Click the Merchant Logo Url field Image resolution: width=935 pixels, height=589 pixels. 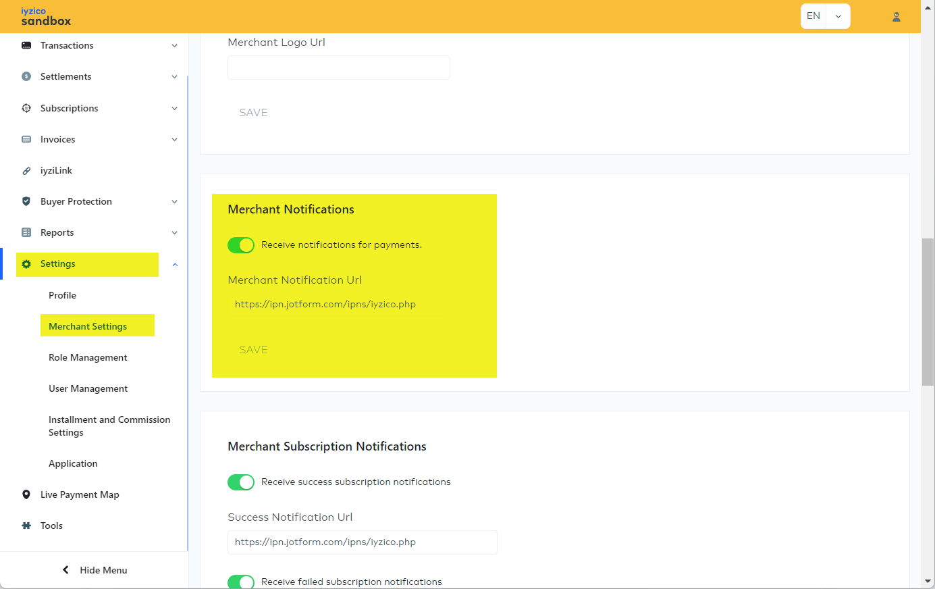[x=339, y=68]
